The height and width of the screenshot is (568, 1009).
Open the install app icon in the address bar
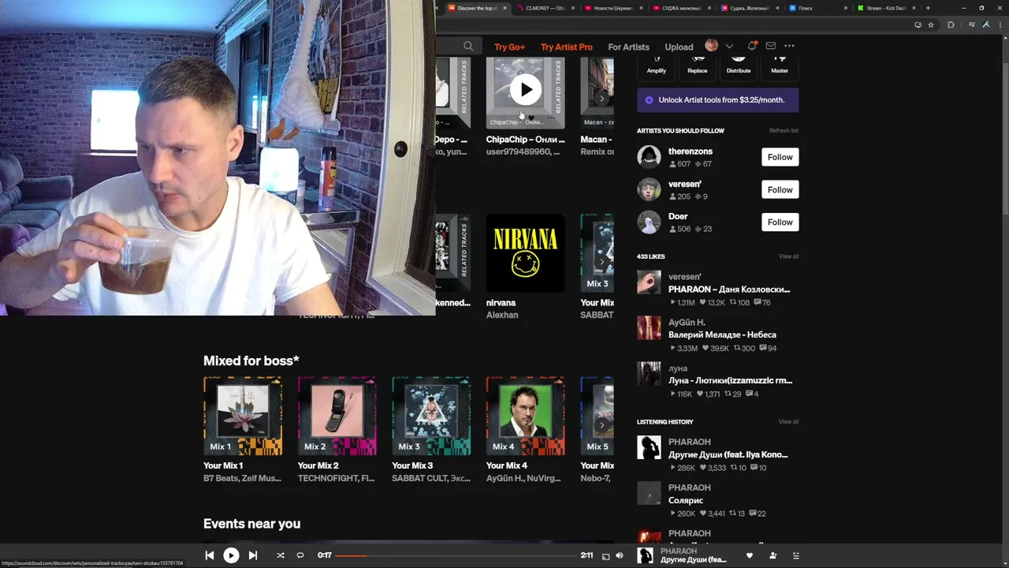pyautogui.click(x=918, y=24)
